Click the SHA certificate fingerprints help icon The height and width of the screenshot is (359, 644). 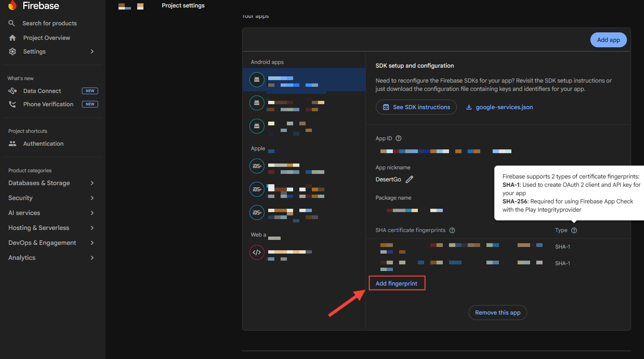pos(452,230)
